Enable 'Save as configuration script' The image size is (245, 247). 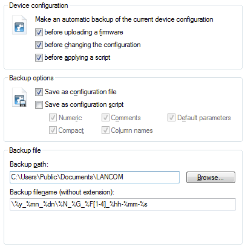(x=39, y=104)
